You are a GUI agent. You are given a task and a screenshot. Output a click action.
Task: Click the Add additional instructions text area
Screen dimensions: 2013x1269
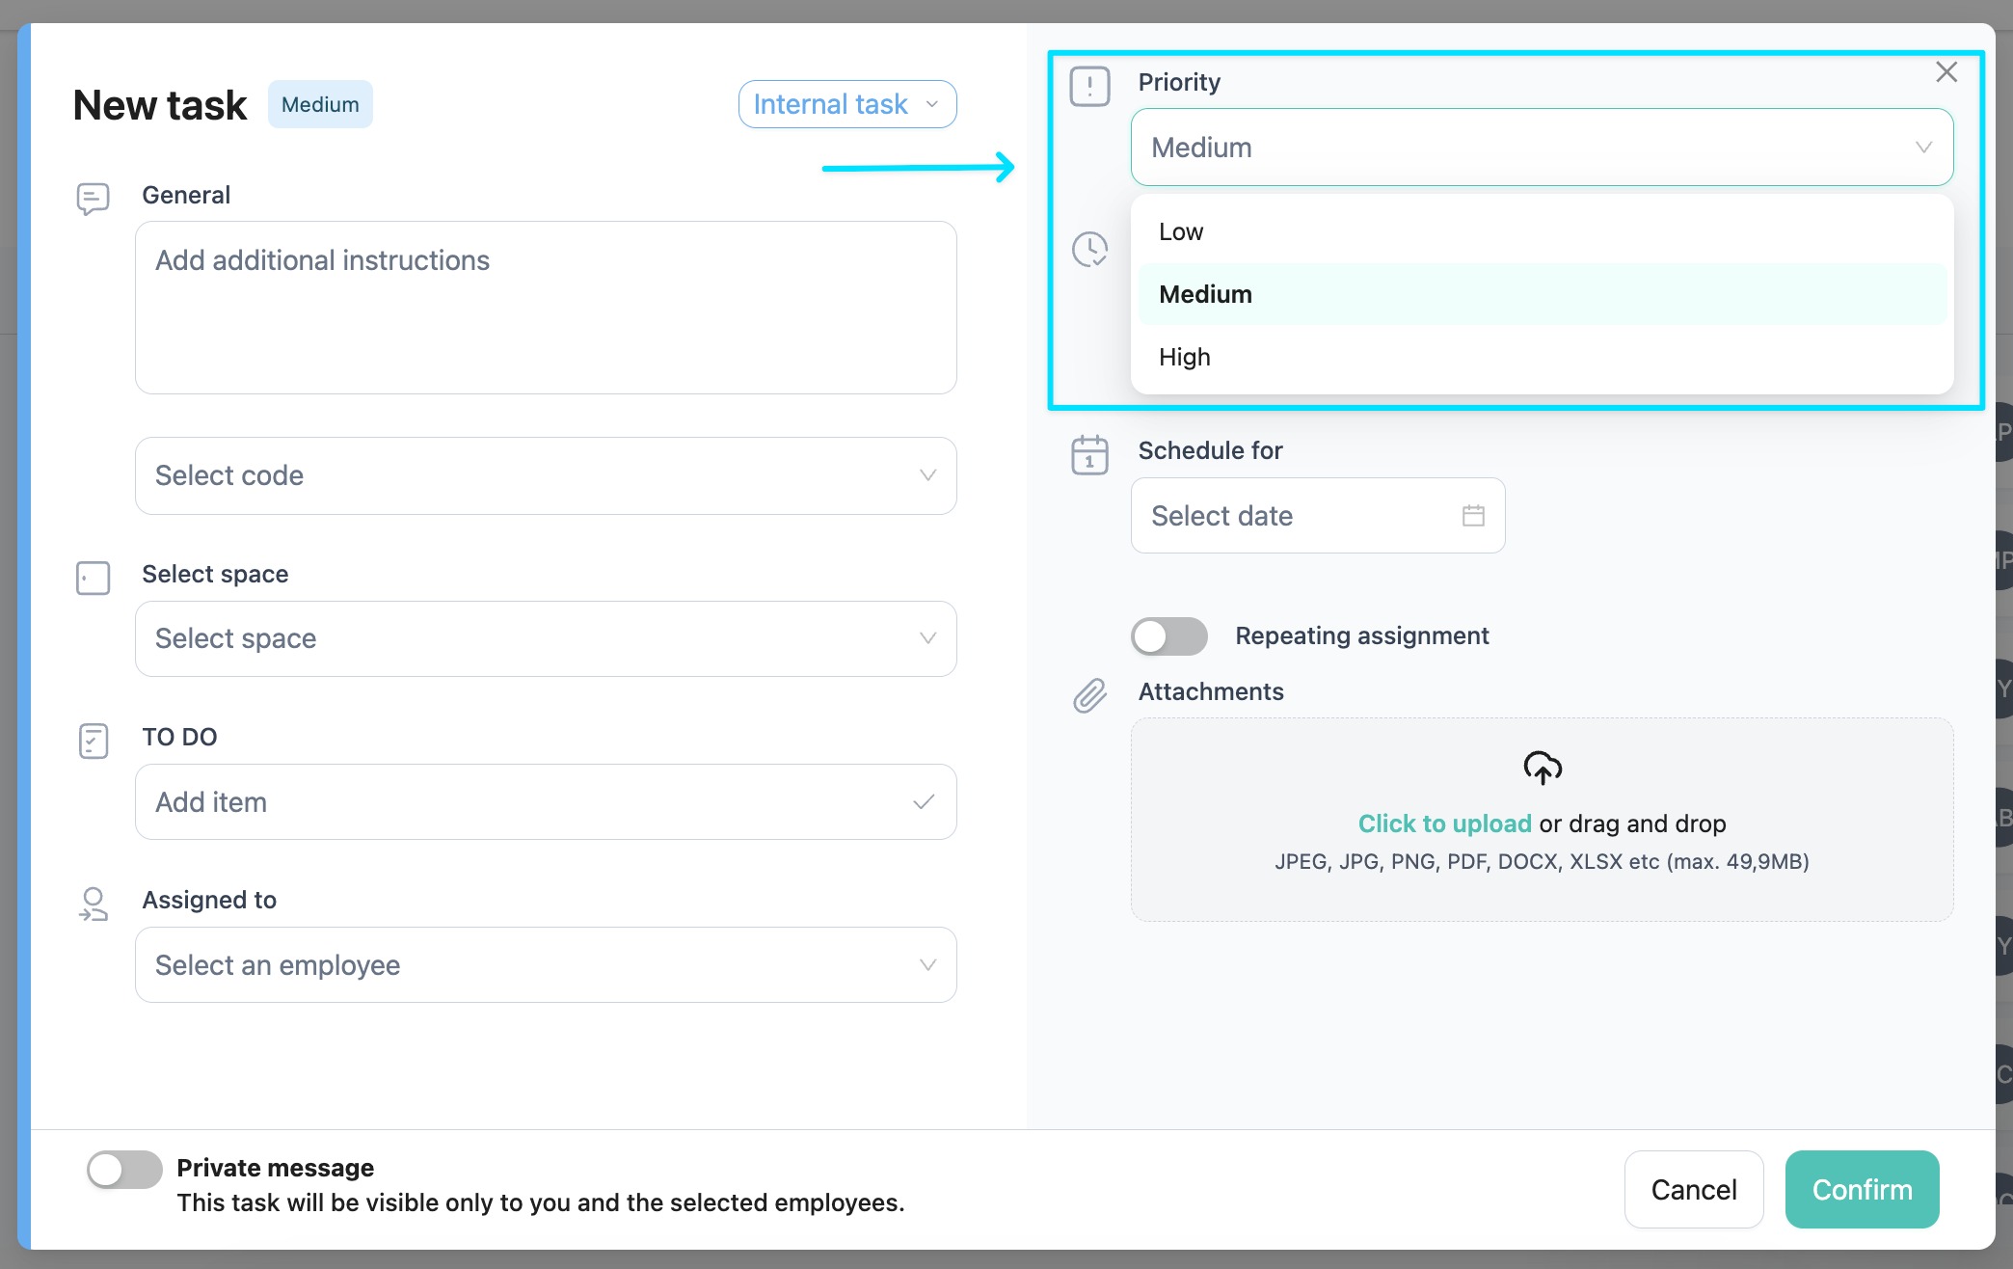[546, 308]
